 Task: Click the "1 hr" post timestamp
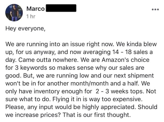31,16
